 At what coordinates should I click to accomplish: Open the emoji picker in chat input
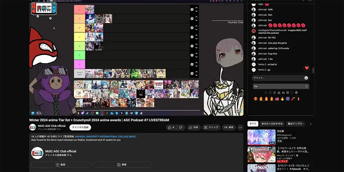306,78
